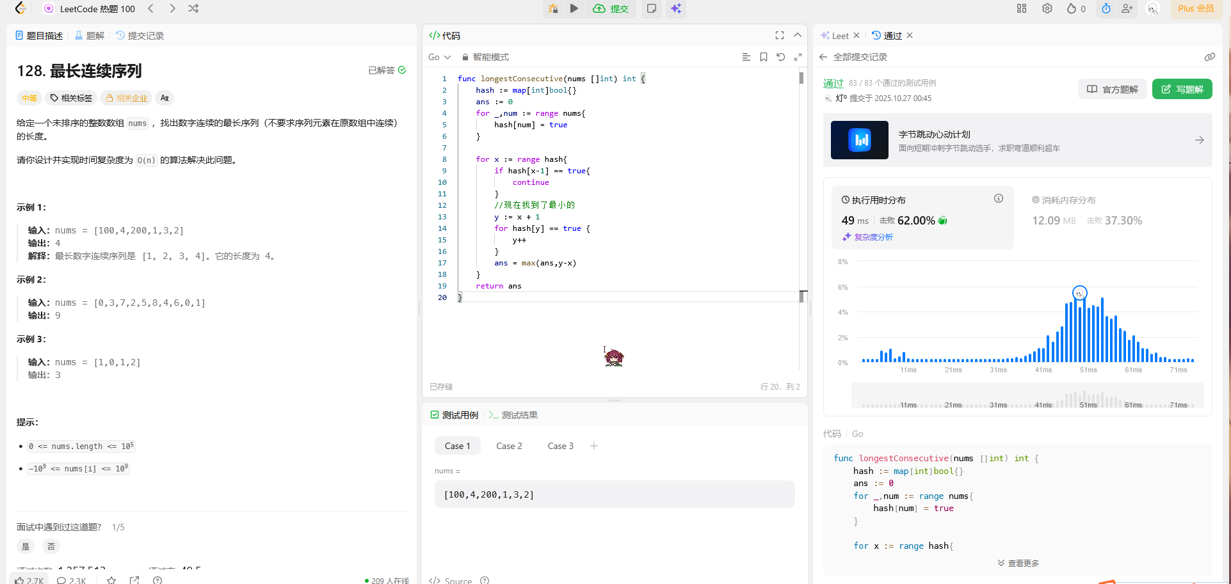This screenshot has width=1231, height=584.
Task: Click the nums test input field
Action: click(x=615, y=494)
